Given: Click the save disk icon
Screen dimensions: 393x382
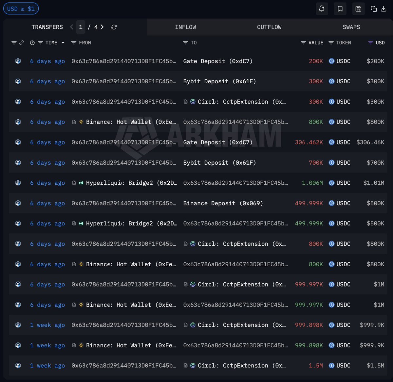Looking at the screenshot, I should coord(358,9).
